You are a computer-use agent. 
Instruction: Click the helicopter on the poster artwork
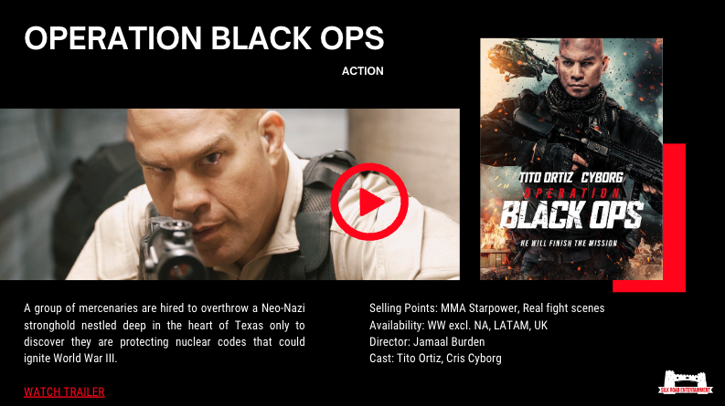(520, 59)
